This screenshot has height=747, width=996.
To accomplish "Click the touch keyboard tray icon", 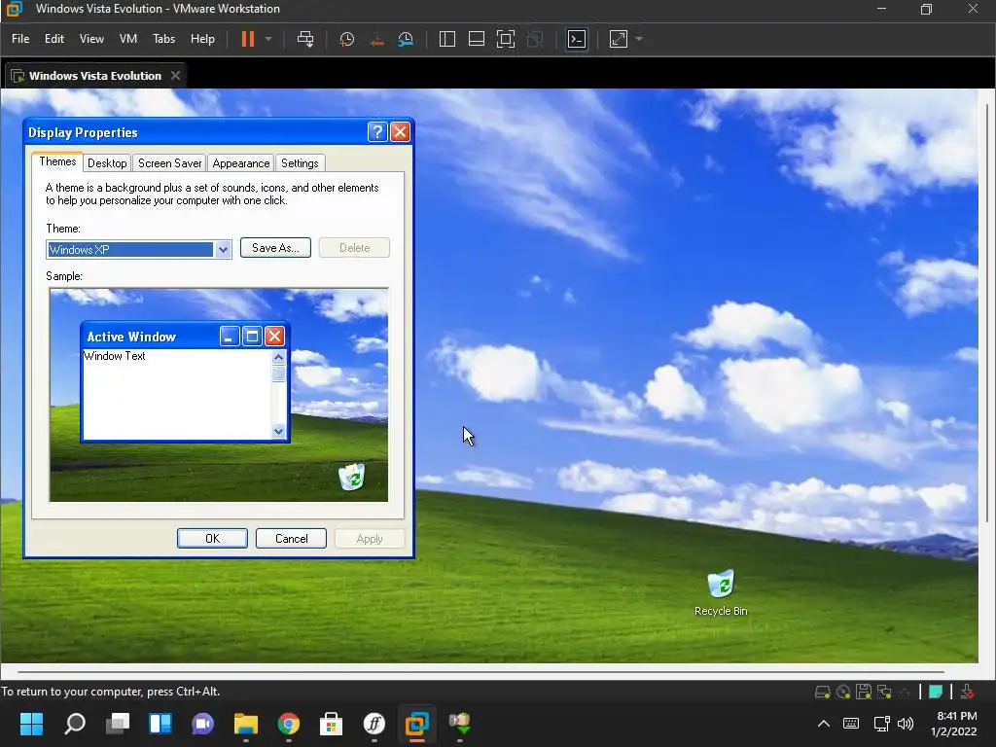I will [x=851, y=724].
